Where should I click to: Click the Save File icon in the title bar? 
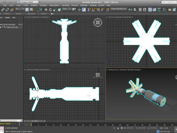coord(5,2)
